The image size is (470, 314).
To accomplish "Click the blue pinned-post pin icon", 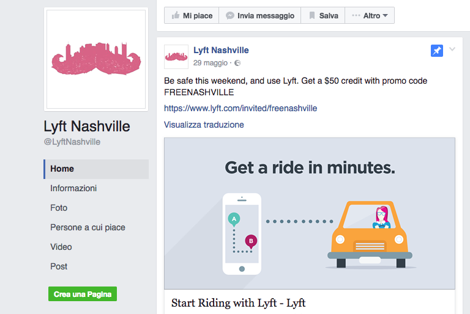I will tap(436, 51).
